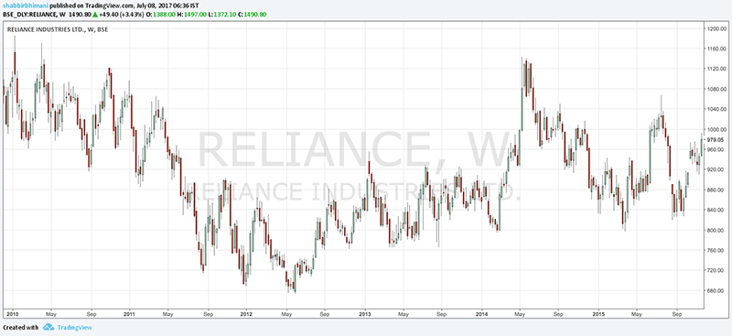
Task: Click the C:1490.80 close value
Action: (x=253, y=15)
